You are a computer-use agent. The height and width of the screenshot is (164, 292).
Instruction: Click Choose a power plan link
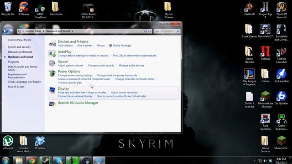[70, 82]
